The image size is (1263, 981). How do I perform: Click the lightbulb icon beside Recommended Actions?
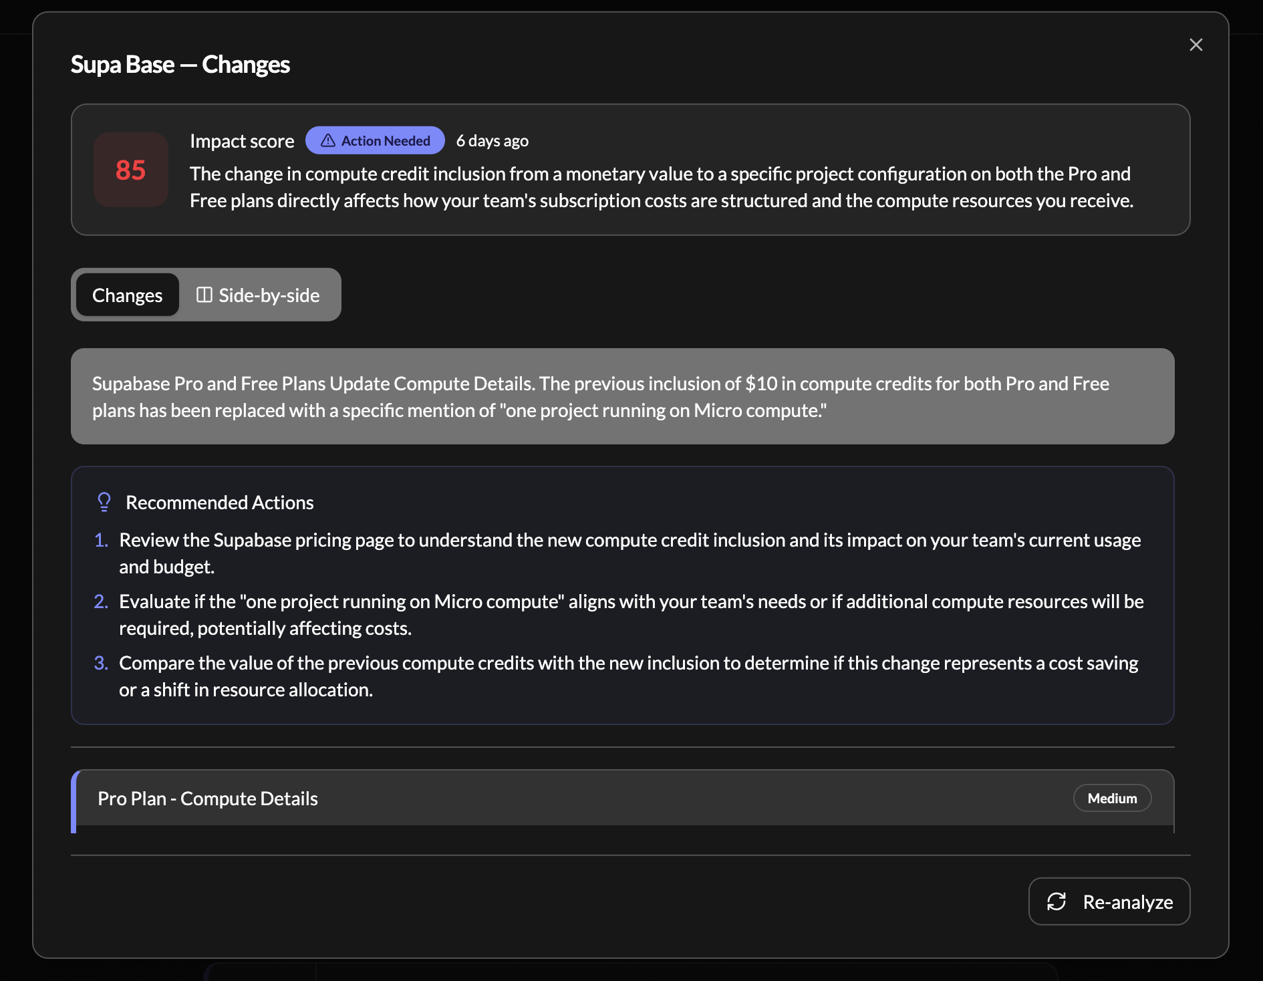104,501
